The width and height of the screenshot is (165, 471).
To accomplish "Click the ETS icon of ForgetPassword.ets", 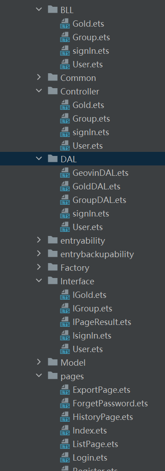I will [x=65, y=403].
